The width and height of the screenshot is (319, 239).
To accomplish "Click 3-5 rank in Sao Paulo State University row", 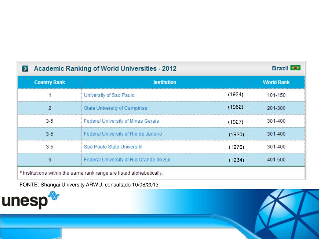I will [x=50, y=147].
